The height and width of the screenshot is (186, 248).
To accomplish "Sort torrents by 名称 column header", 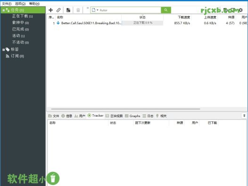I will click(x=60, y=17).
